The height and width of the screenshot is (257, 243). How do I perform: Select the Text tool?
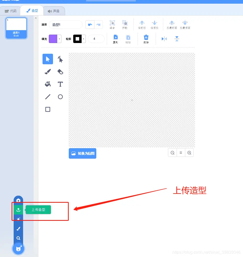(x=60, y=84)
